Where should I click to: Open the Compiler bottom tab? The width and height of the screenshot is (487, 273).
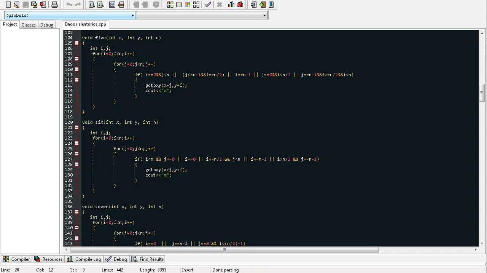[x=16, y=259]
